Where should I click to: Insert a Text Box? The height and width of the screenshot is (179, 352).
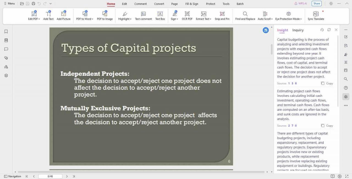tap(160, 15)
